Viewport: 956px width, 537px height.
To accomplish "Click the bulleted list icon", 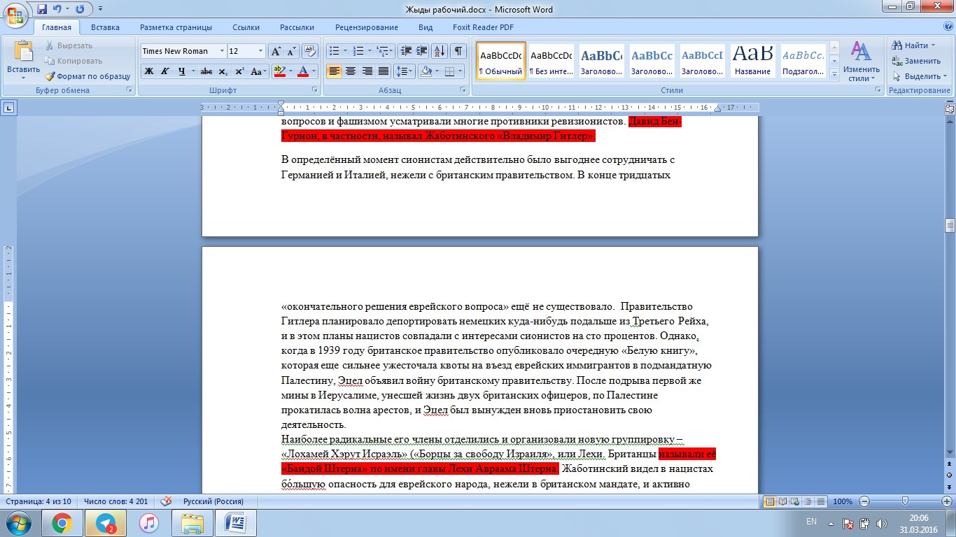I will pyautogui.click(x=335, y=51).
